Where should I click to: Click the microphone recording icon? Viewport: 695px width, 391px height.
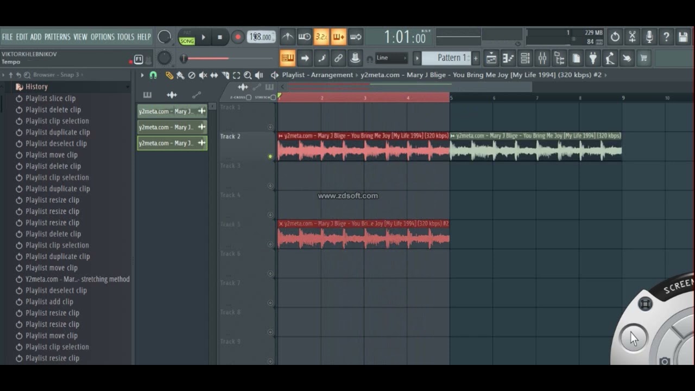649,37
